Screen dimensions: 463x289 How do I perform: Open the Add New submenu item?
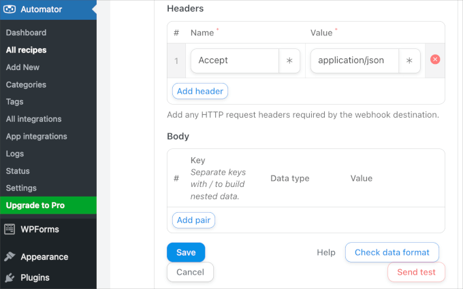tap(22, 67)
